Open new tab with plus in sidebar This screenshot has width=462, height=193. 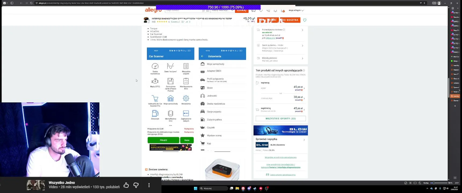click(x=455, y=106)
